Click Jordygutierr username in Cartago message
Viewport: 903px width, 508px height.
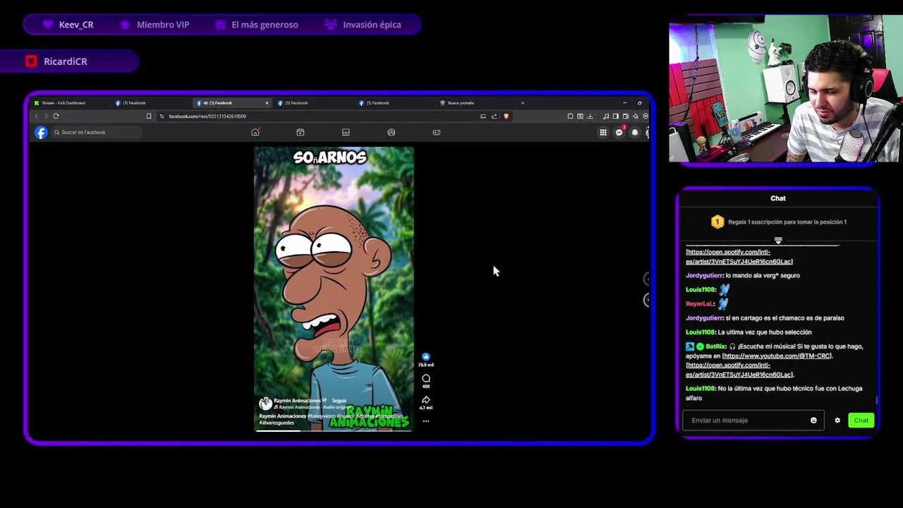click(x=704, y=318)
